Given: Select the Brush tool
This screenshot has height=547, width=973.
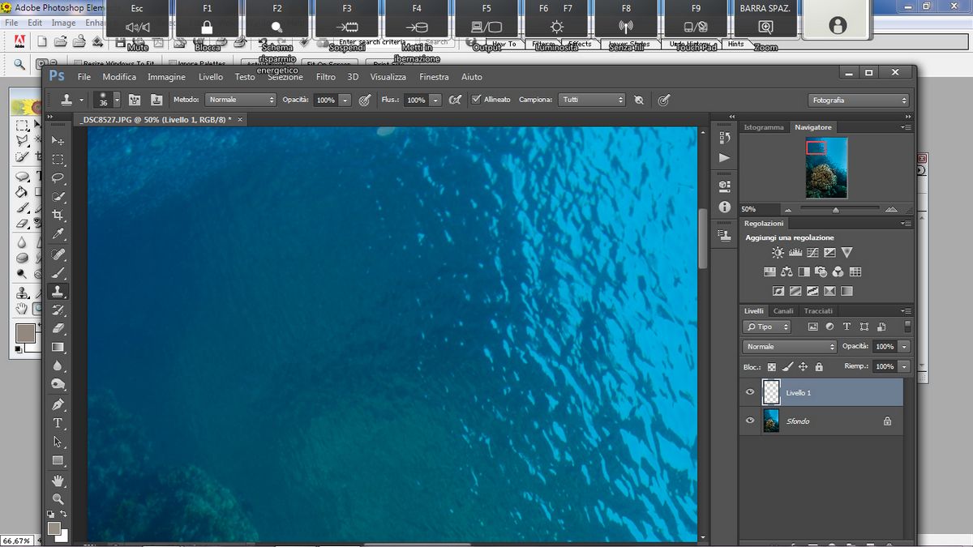Looking at the screenshot, I should coord(58,273).
